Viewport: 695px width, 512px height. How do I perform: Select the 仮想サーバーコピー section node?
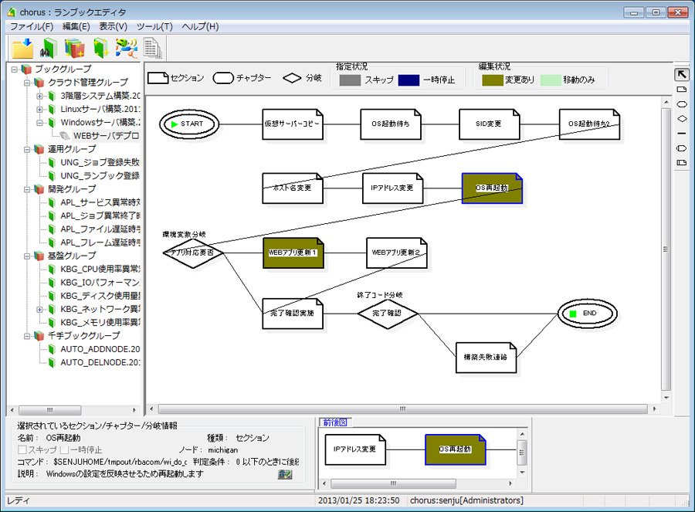(x=293, y=124)
